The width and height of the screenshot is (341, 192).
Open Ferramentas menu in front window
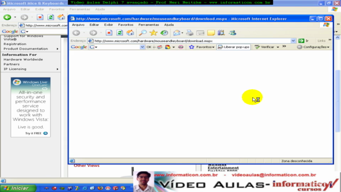[x=149, y=25]
